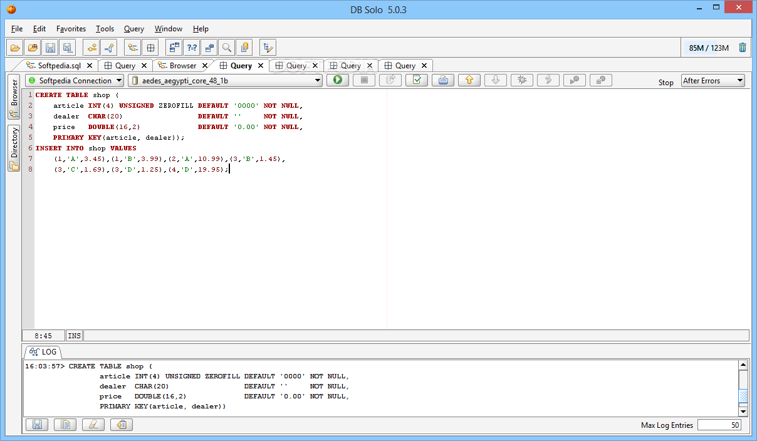The height and width of the screenshot is (441, 757).
Task: Click the Save disk icon in main toolbar
Action: [50, 48]
